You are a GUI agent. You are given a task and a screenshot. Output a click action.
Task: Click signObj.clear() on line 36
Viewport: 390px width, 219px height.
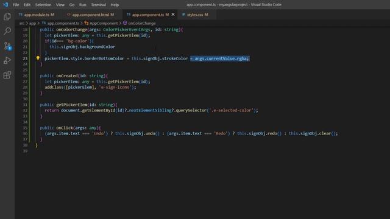318,133
